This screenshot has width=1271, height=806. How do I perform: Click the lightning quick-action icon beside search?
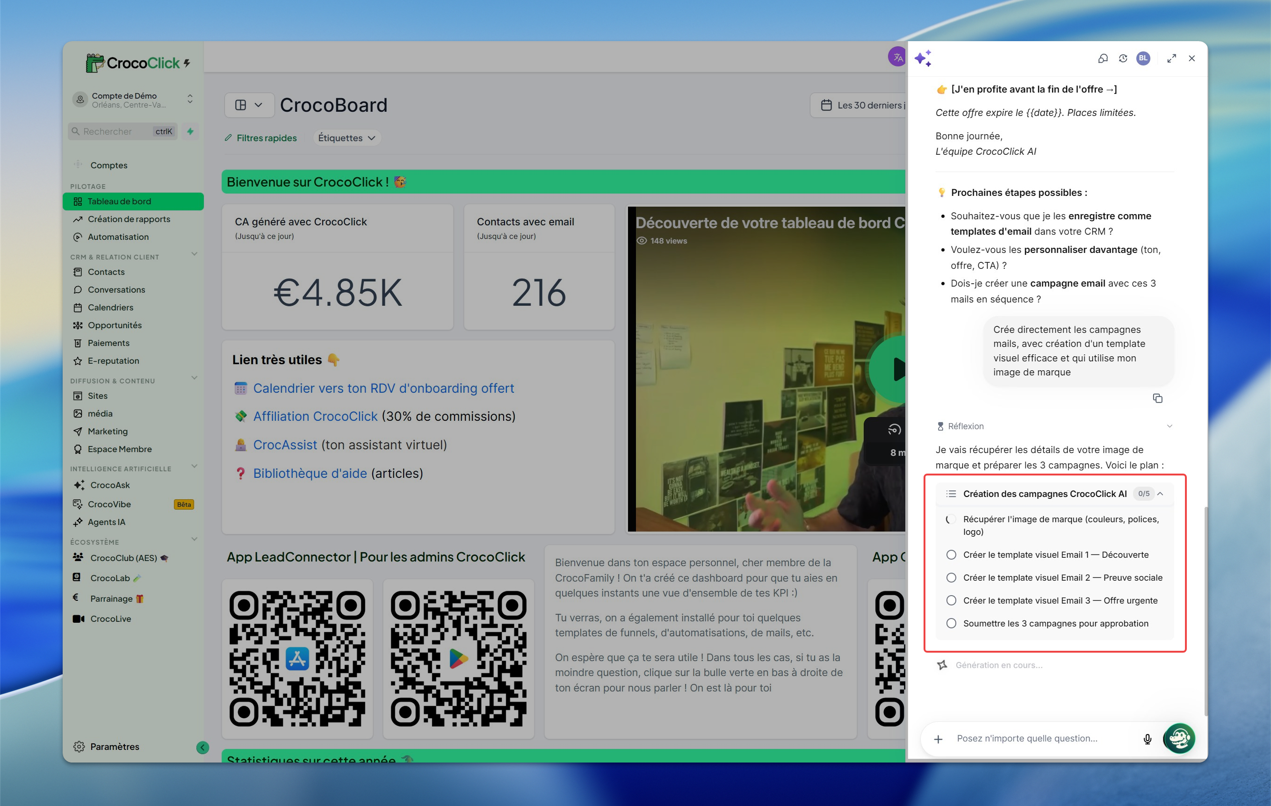click(190, 131)
